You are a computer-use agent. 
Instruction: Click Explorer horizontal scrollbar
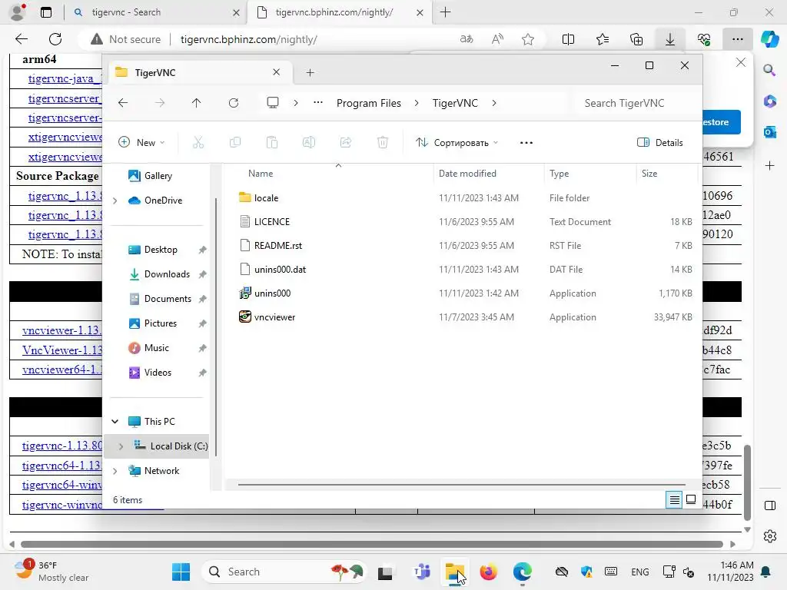pyautogui.click(x=461, y=485)
